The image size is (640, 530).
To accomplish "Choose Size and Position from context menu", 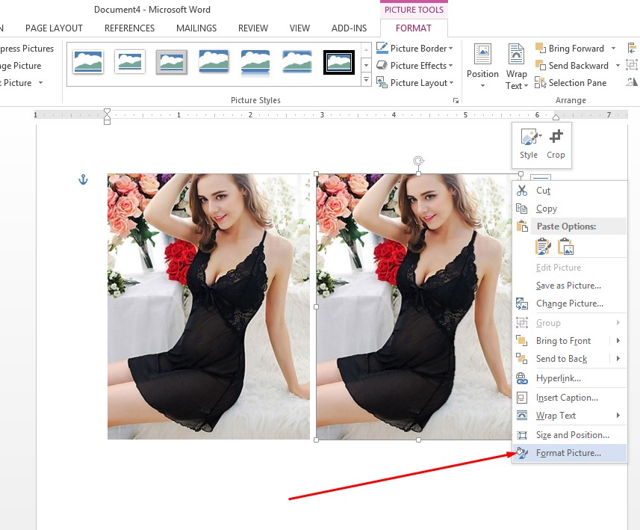I will 570,435.
